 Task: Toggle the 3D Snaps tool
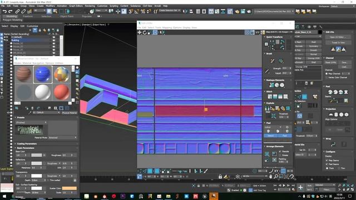point(131,11)
